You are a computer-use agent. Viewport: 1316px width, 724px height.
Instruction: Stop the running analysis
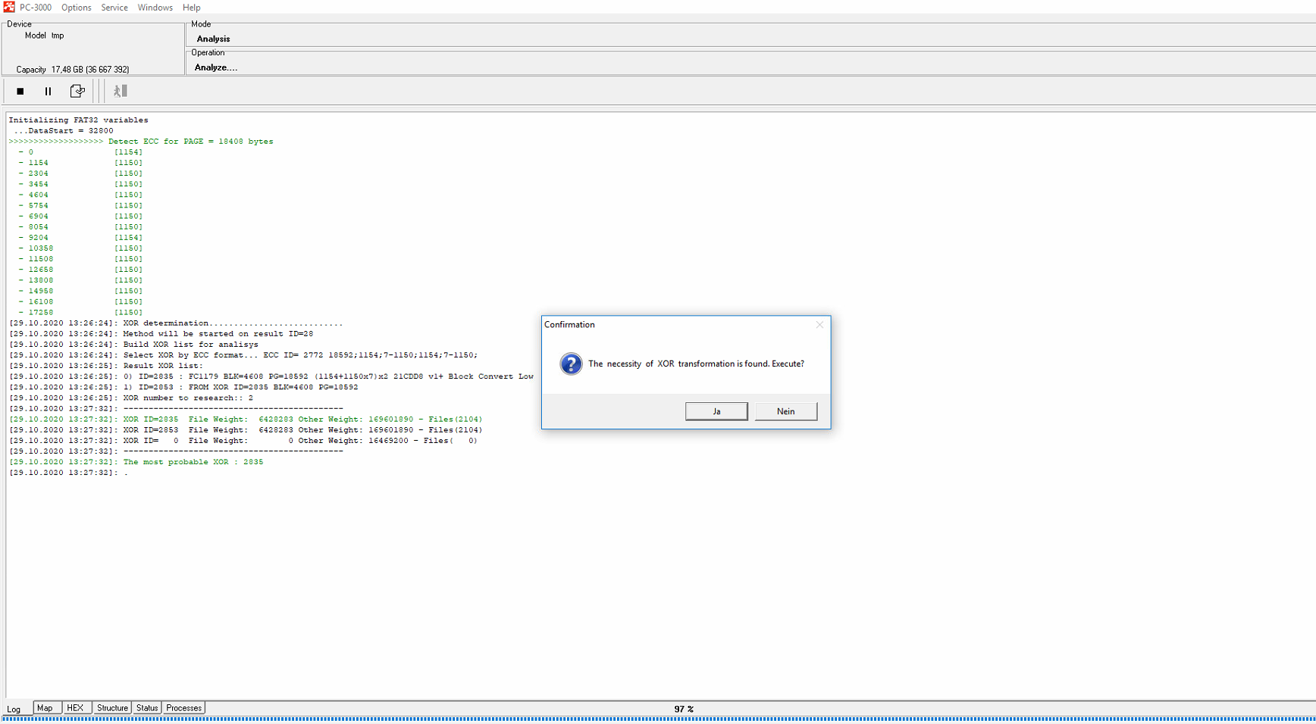point(20,92)
